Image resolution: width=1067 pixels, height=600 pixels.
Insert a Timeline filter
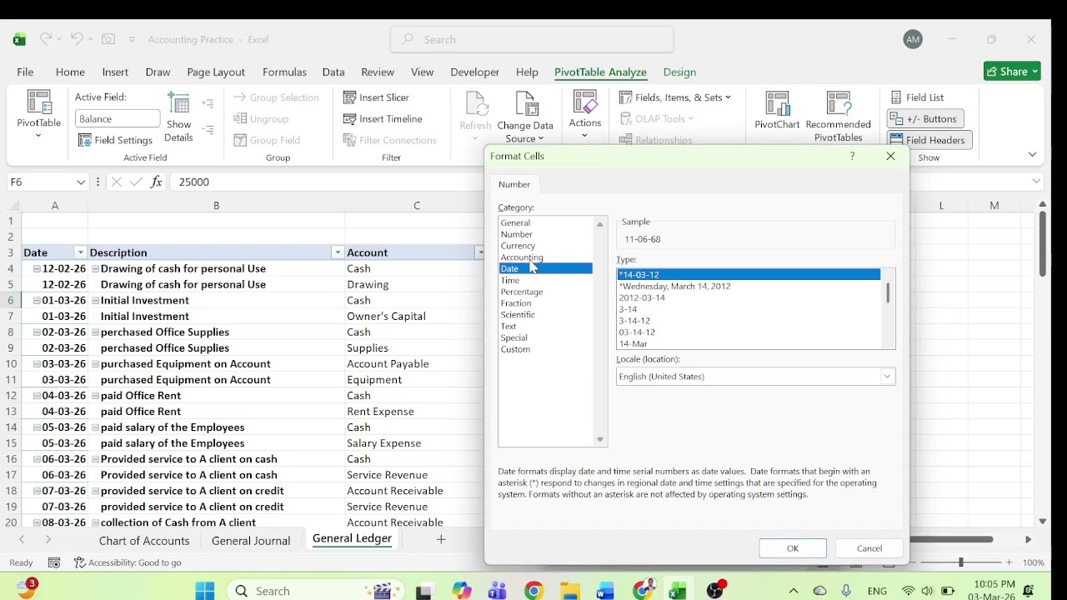tap(383, 118)
